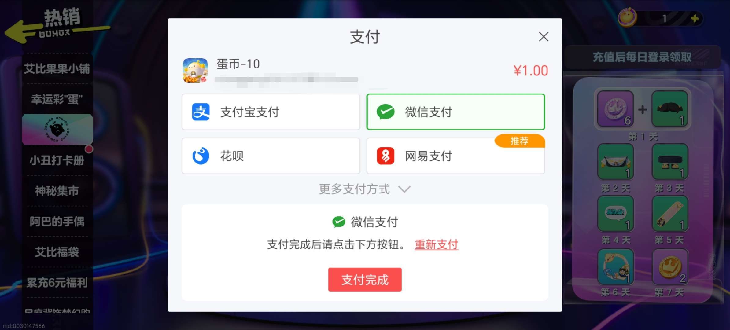
Task: Choose the recommended 网易支付 option
Action: point(455,156)
